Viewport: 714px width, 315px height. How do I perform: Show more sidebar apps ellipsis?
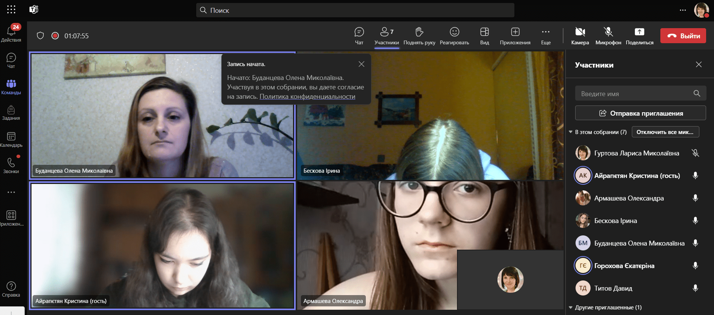pyautogui.click(x=11, y=192)
